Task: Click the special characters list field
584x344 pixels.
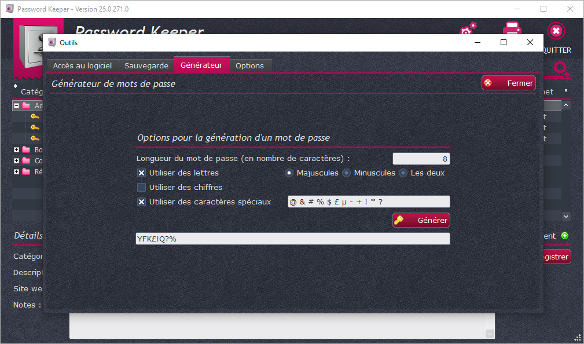Action: coord(369,202)
